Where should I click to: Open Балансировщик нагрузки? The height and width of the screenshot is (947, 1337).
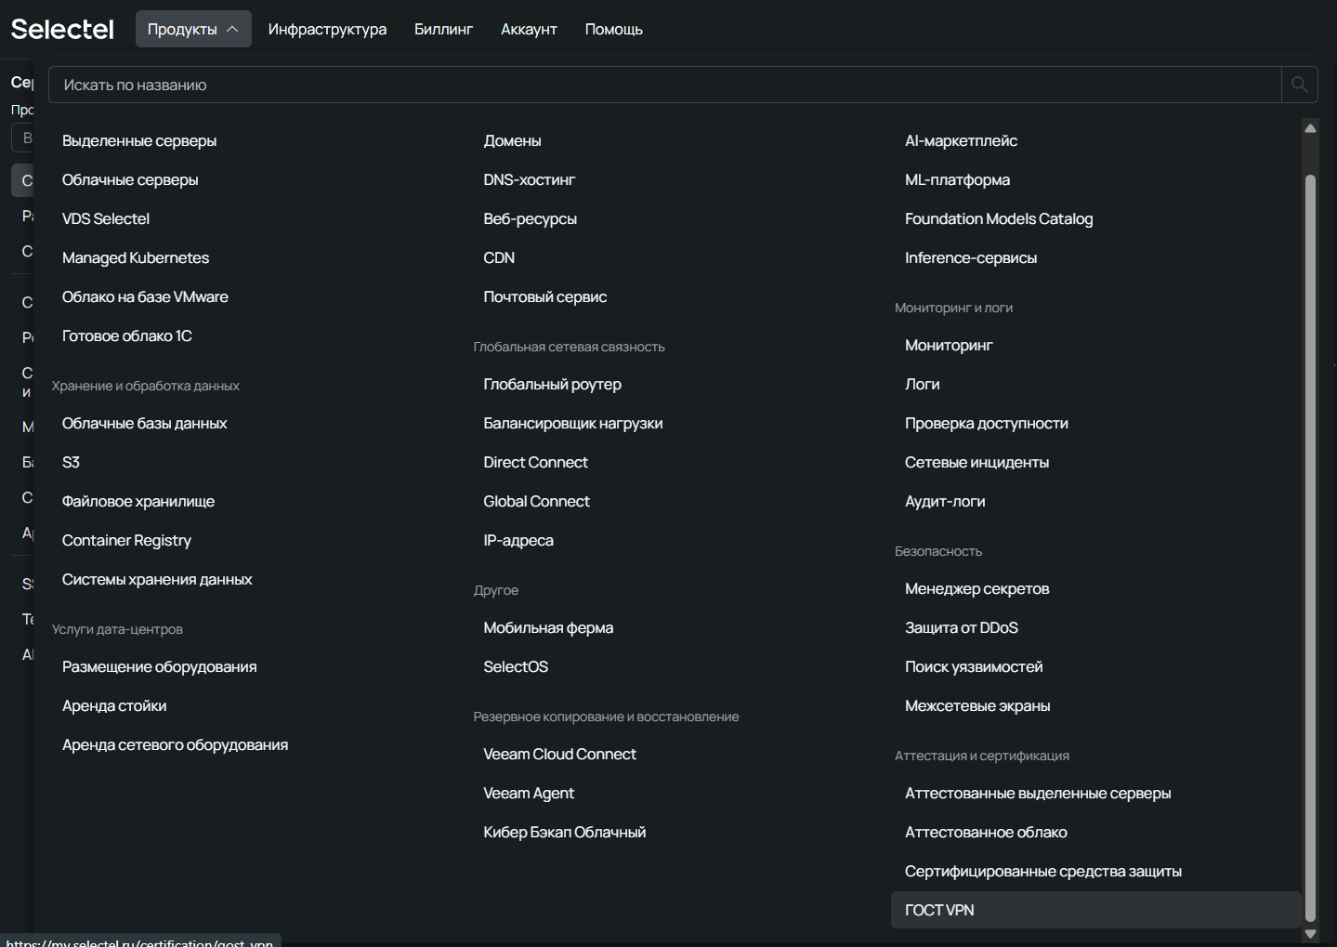pyautogui.click(x=572, y=424)
